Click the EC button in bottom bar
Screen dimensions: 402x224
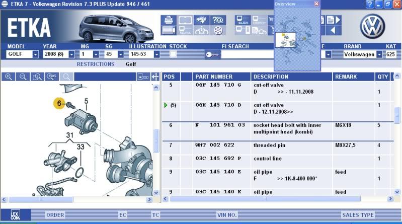(x=123, y=215)
